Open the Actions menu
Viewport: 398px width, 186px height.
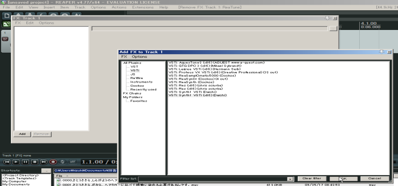[x=119, y=7]
